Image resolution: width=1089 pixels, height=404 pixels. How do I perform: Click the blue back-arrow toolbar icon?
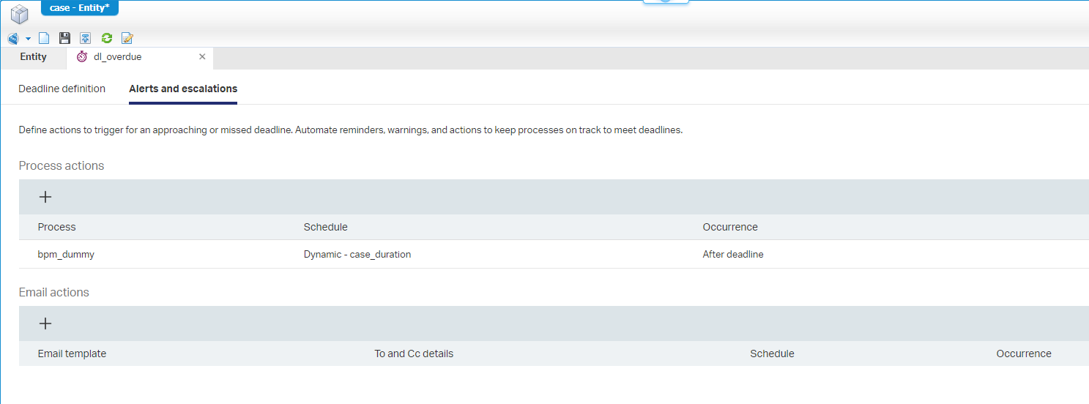click(x=13, y=38)
